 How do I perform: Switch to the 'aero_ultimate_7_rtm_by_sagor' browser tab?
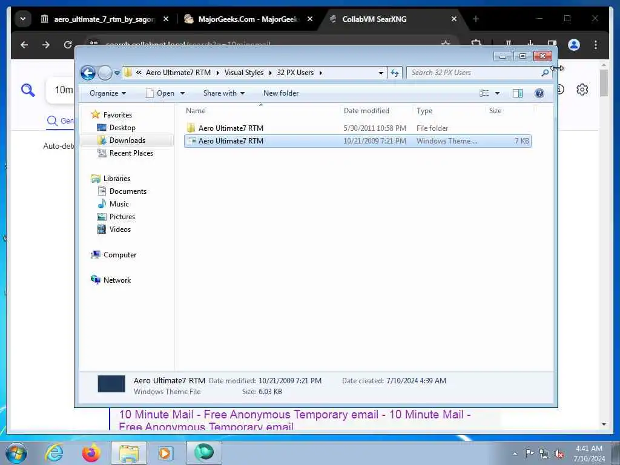[x=104, y=19]
